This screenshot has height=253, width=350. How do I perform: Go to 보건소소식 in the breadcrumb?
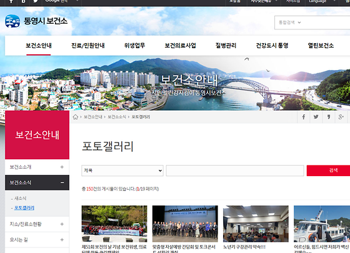point(117,117)
